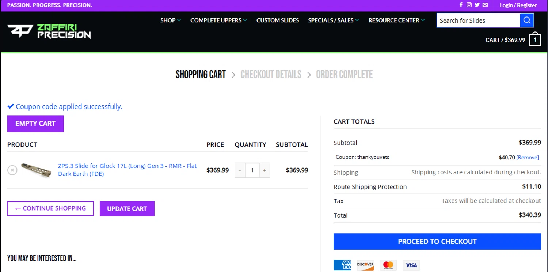Image resolution: width=548 pixels, height=272 pixels.
Task: Click 'Taxes will be calculated at checkout' text
Action: coord(491,201)
